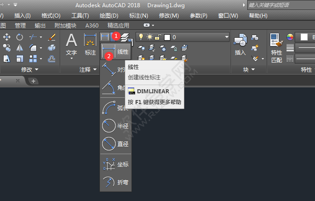This screenshot has height=201, width=315.
Task: Click the keyword search input field
Action: pos(281,5)
